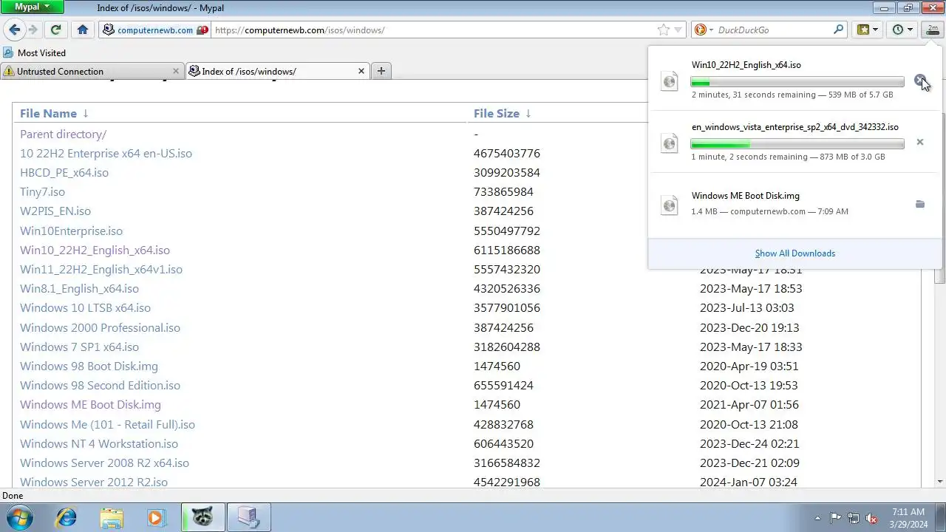Click the page scrollbar down arrow
Screen dimensions: 946x532
click(x=940, y=482)
